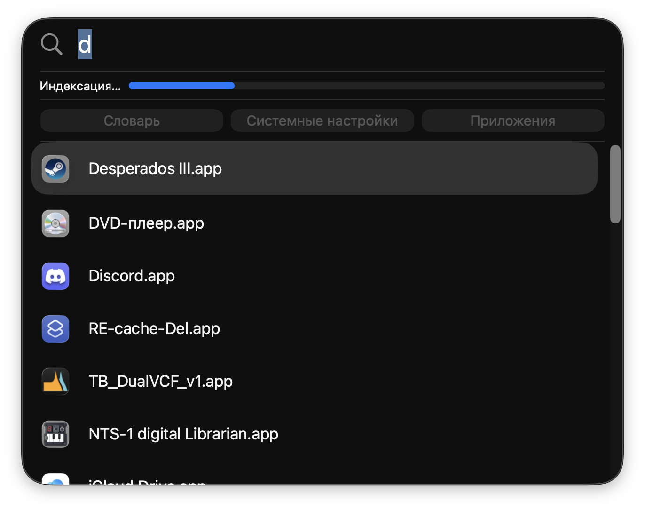The image size is (645, 510).
Task: Click the Индексация progress bar
Action: tap(367, 86)
